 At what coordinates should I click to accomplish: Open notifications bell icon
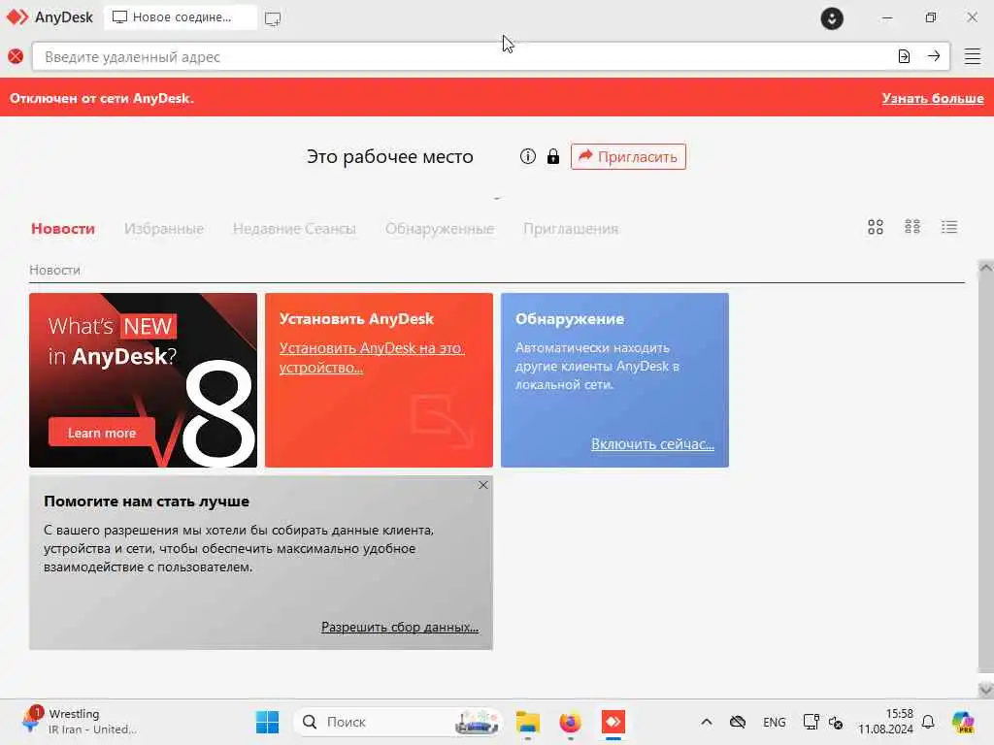pyautogui.click(x=928, y=722)
